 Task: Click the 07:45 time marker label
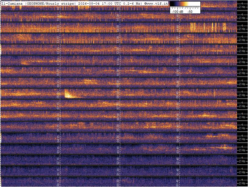pyautogui.click(x=178, y=106)
